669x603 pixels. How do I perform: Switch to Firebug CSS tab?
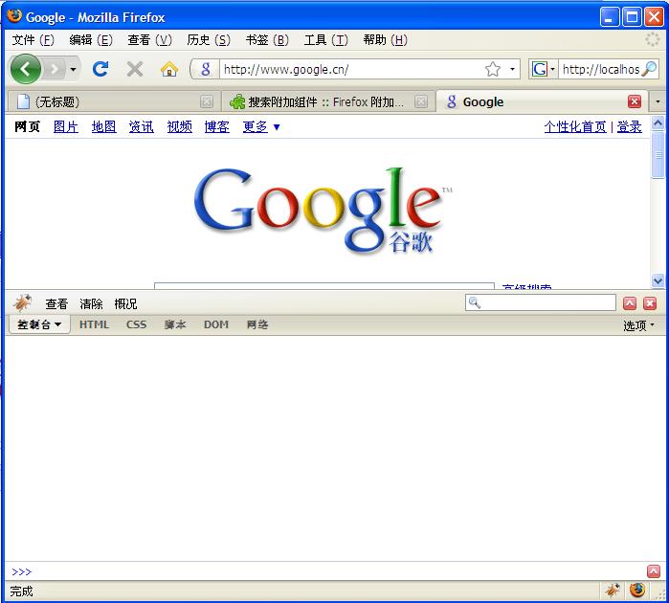point(136,324)
